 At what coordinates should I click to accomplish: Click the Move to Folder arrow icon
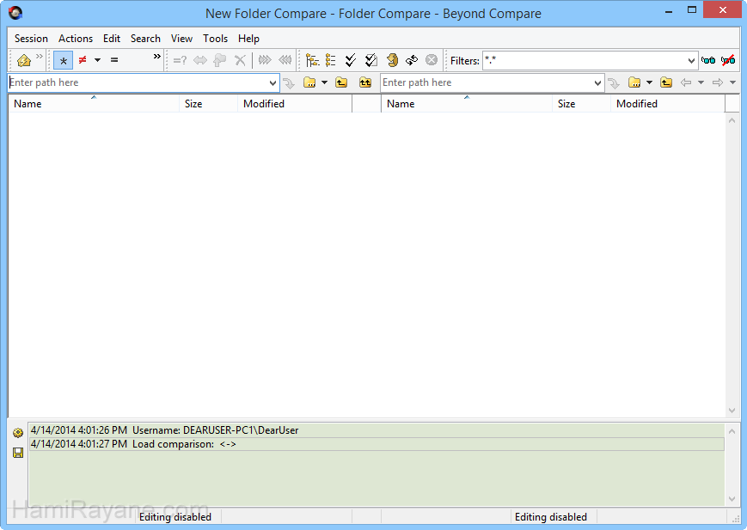coord(219,60)
